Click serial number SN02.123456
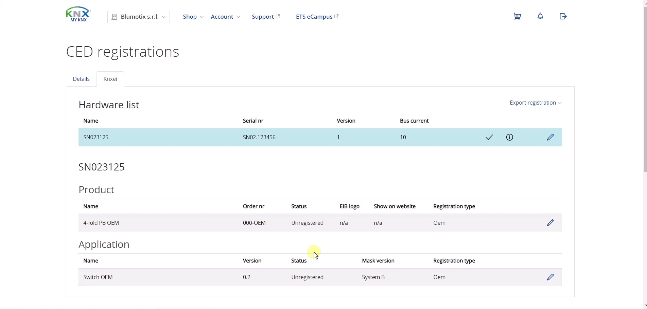The image size is (647, 309). [259, 137]
